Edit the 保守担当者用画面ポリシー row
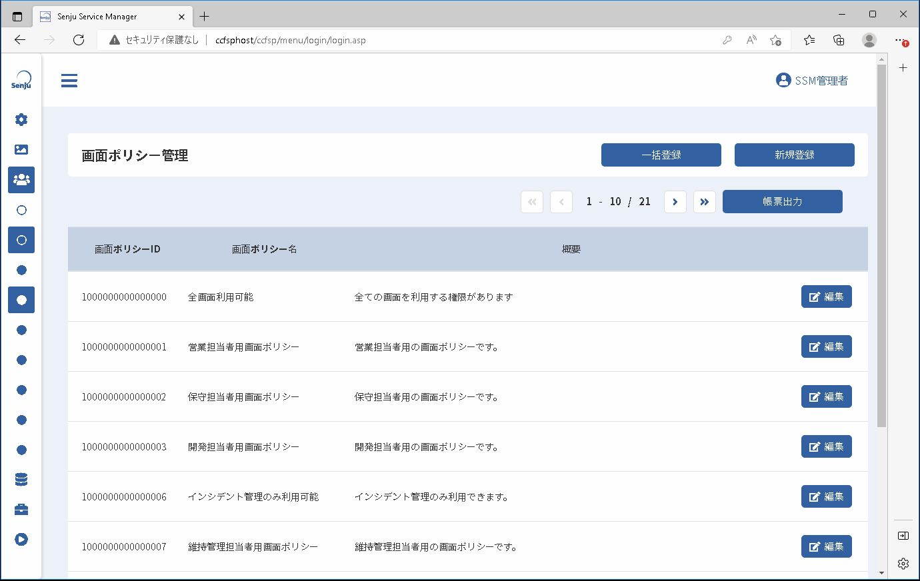Screen dimensions: 920x581 pyautogui.click(x=827, y=397)
